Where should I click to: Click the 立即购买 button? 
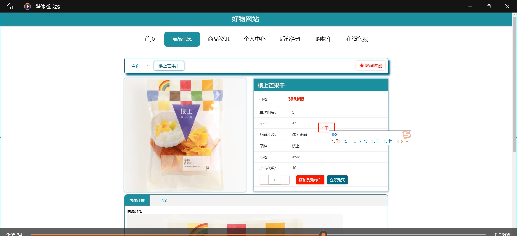tap(337, 180)
